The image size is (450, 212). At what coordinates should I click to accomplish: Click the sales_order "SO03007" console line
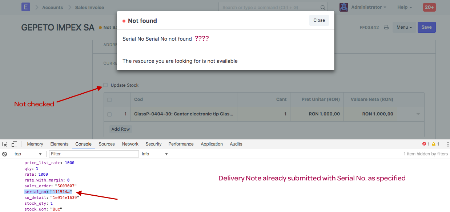coord(51,186)
